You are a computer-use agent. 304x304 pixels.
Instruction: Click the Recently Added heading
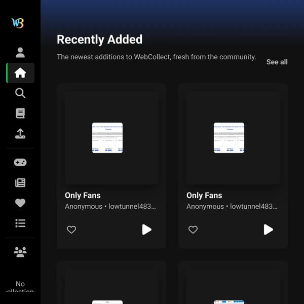coord(99,40)
